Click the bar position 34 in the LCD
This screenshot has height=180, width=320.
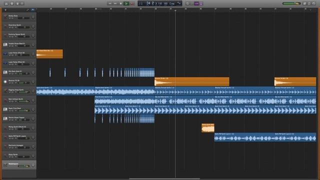(x=148, y=3)
